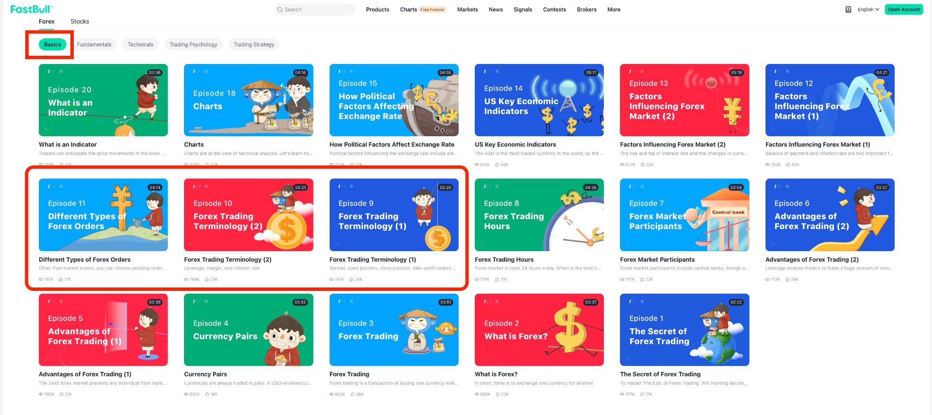Click the views icon under Forex Market Participants
The height and width of the screenshot is (415, 932).
(622, 280)
